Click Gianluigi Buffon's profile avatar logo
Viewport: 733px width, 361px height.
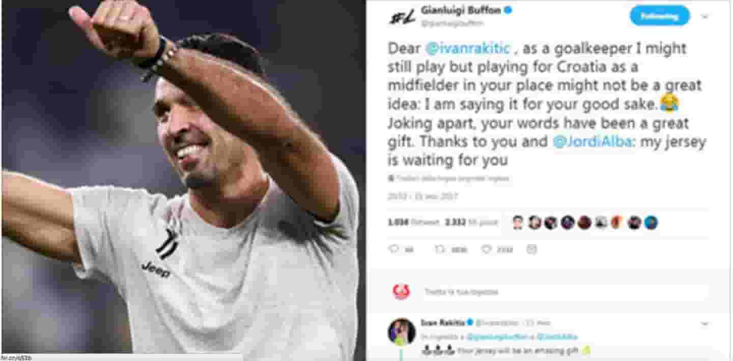[x=403, y=16]
